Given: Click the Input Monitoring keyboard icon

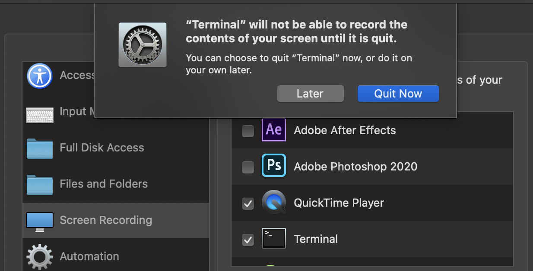Looking at the screenshot, I should coord(40,114).
